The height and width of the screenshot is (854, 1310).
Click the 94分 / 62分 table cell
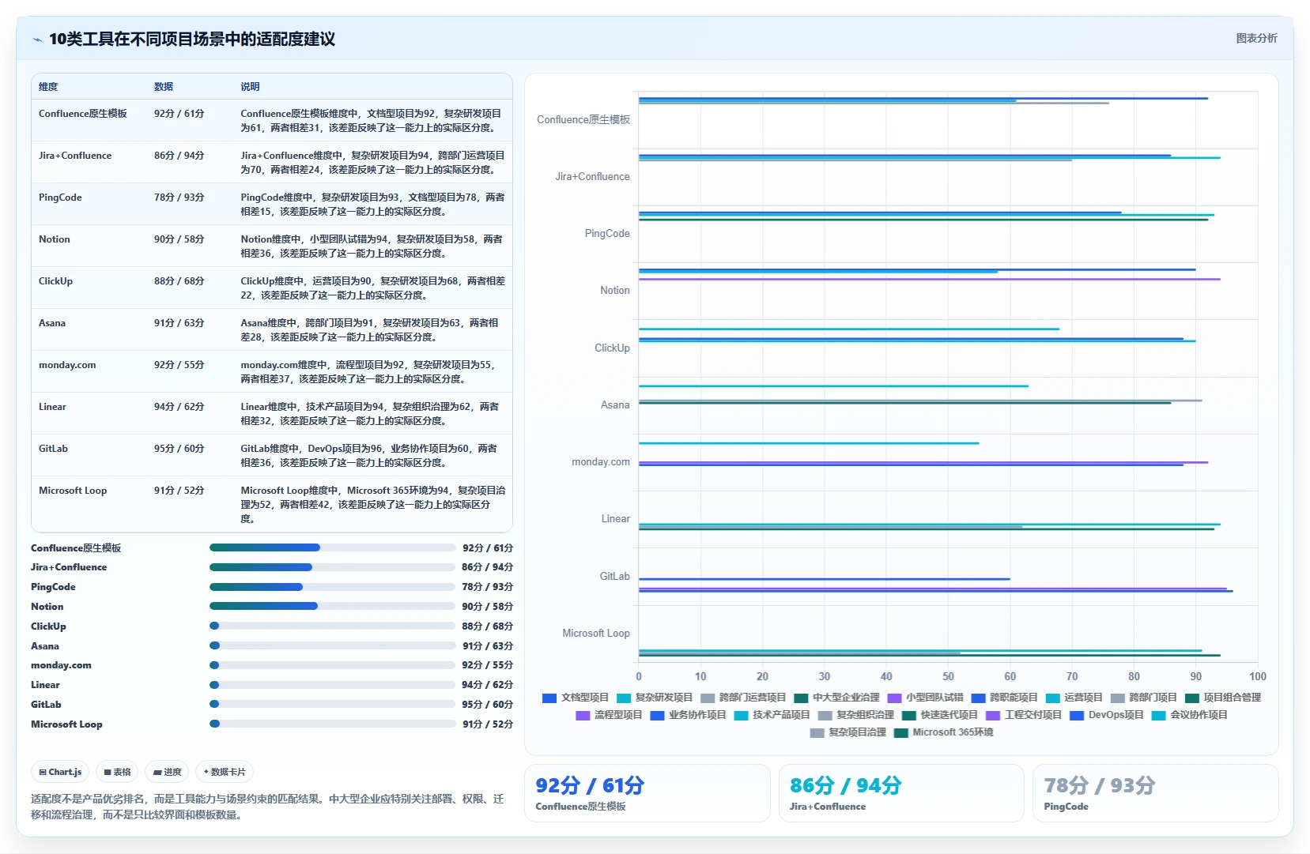pyautogui.click(x=179, y=407)
